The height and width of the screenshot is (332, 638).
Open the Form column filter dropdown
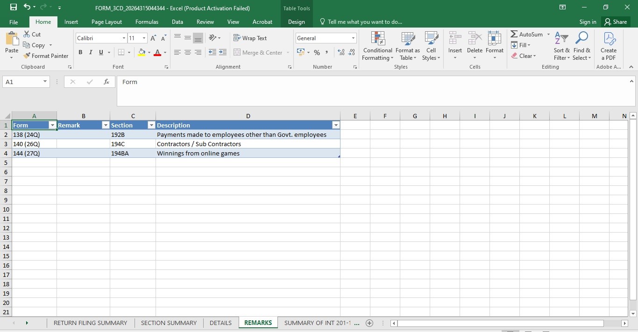click(x=52, y=125)
